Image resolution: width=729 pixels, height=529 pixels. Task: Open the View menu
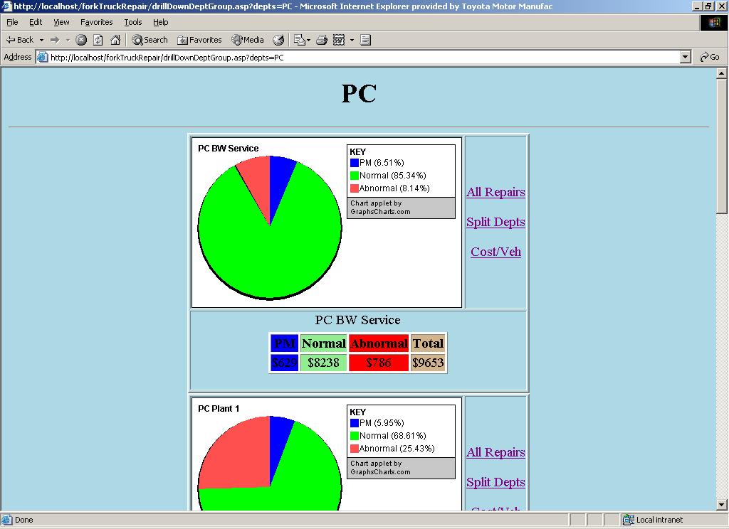tap(61, 22)
